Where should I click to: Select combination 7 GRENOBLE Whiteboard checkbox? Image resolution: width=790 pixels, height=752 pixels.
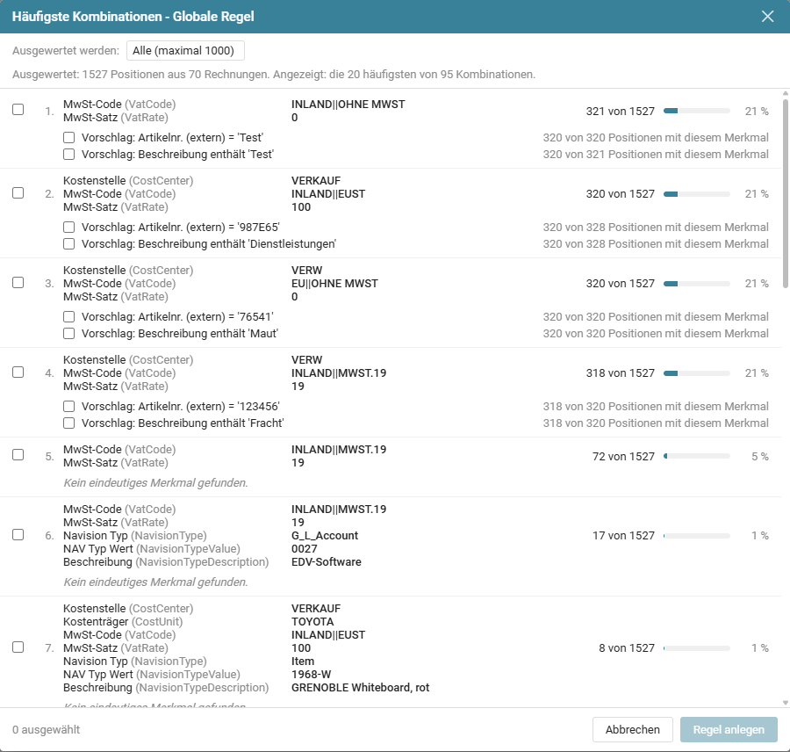click(18, 647)
